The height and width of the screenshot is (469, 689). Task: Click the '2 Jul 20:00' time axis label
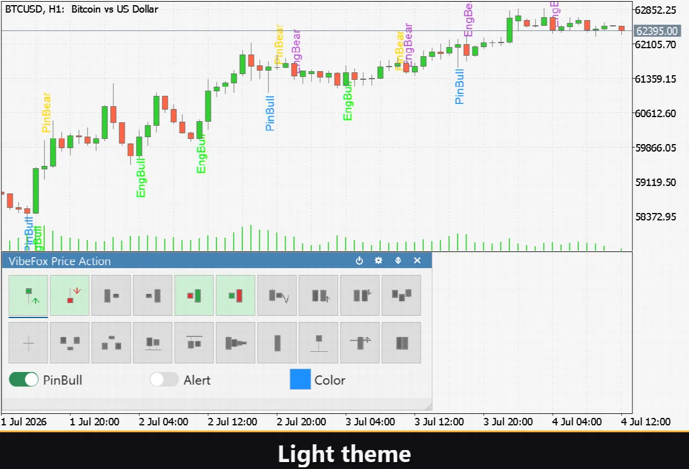click(x=301, y=422)
